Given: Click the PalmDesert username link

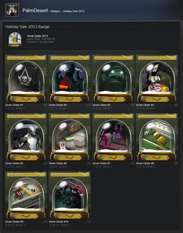Looking at the screenshot, I should (35, 10).
